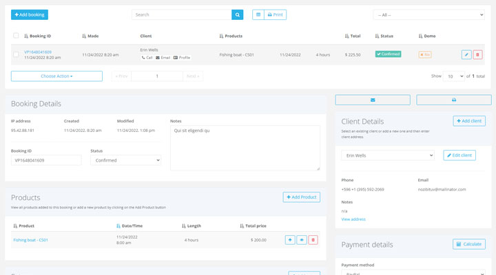Sort bookings by Status column

pyautogui.click(x=384, y=36)
